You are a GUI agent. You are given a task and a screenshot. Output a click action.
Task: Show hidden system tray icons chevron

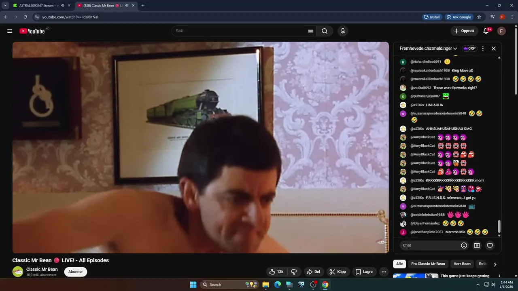click(x=478, y=285)
